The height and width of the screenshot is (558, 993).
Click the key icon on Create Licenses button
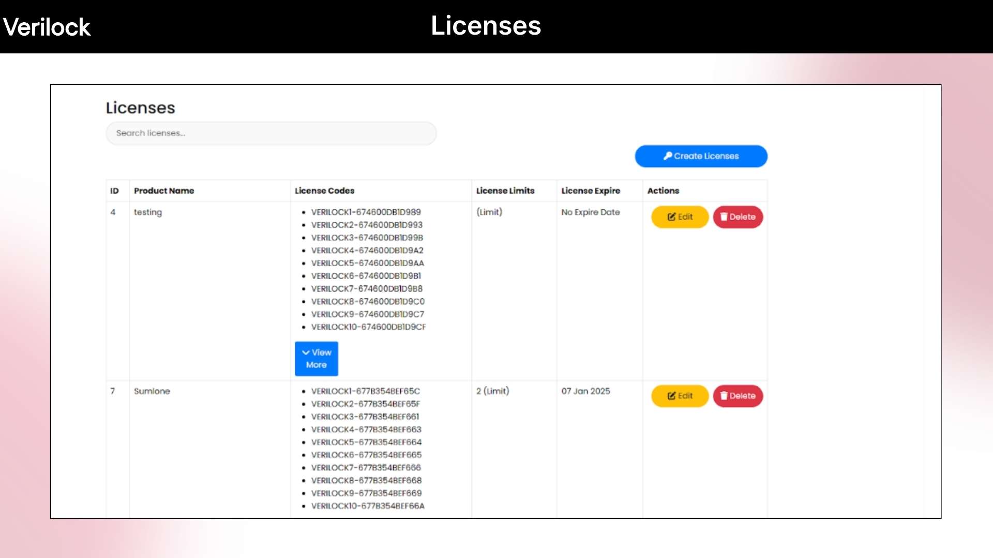click(668, 156)
